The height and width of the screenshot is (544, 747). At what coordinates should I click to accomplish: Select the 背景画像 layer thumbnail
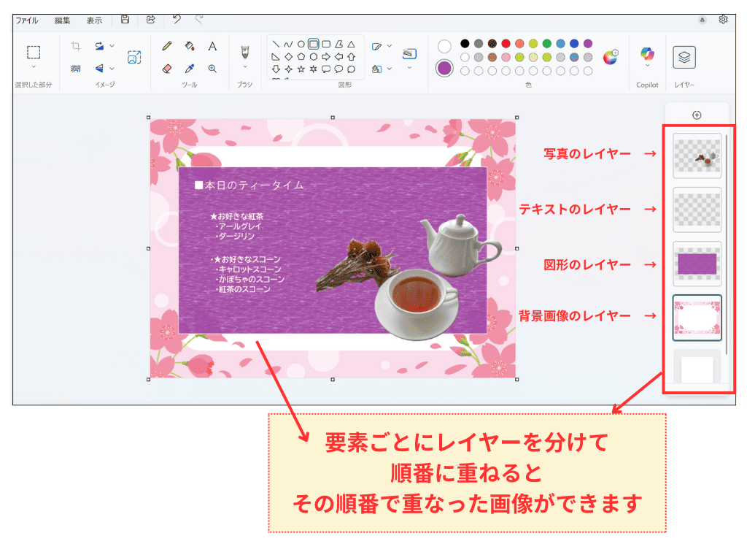(697, 317)
